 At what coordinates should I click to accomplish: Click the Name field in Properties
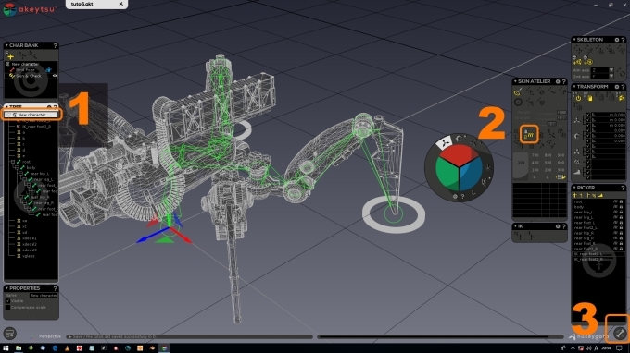43,296
